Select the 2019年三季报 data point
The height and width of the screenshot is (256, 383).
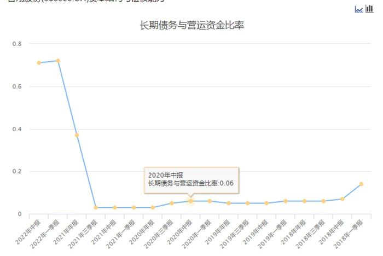coord(247,203)
